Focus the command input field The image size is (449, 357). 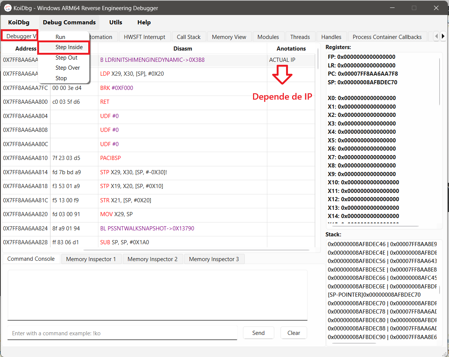pyautogui.click(x=122, y=333)
